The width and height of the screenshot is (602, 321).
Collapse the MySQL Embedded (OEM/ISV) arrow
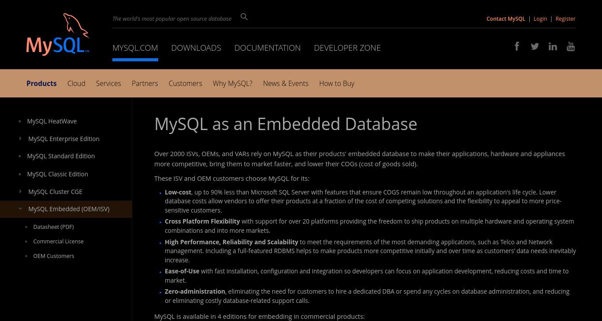[20, 209]
